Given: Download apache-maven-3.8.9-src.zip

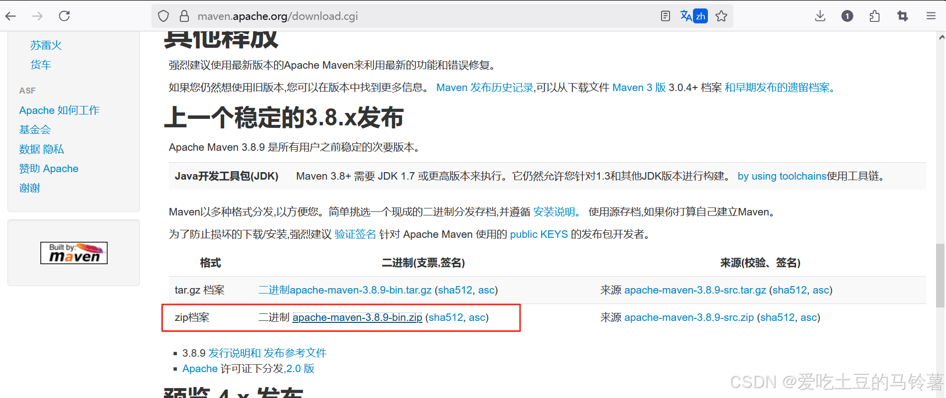Looking at the screenshot, I should [689, 317].
